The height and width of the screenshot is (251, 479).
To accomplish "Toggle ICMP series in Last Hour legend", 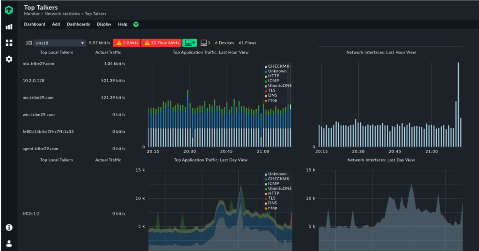I will [273, 81].
